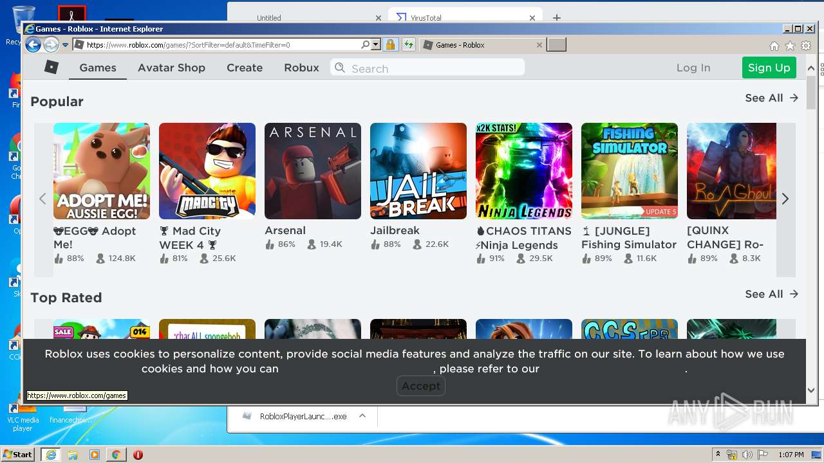Click the Windows Start button
The height and width of the screenshot is (463, 824).
pyautogui.click(x=18, y=454)
